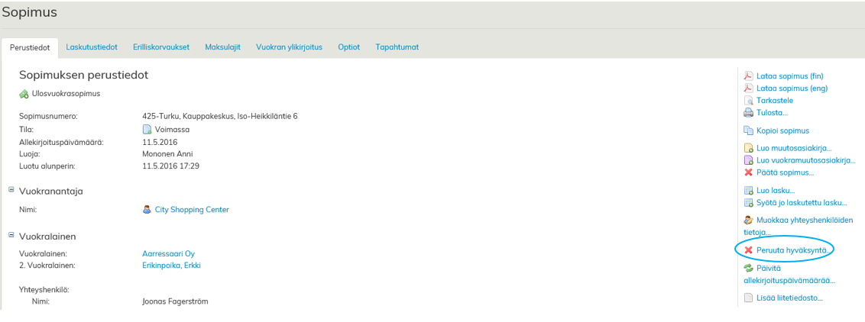Click the printer icon next to Tulosta
This screenshot has width=865, height=322.
coord(749,113)
